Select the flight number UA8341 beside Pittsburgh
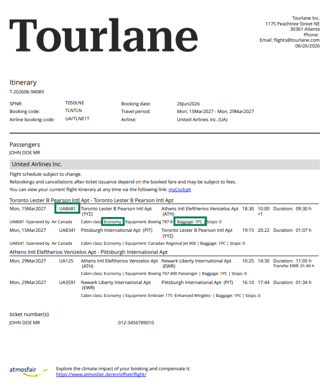Image resolution: width=329 pixels, height=387 pixels. click(x=67, y=230)
